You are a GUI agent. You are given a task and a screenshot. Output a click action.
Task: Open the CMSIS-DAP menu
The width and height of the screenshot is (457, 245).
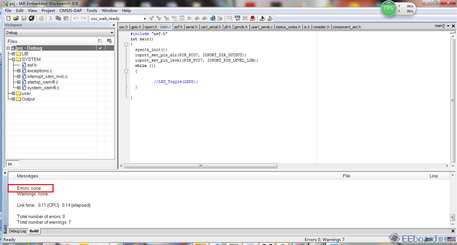tap(71, 10)
